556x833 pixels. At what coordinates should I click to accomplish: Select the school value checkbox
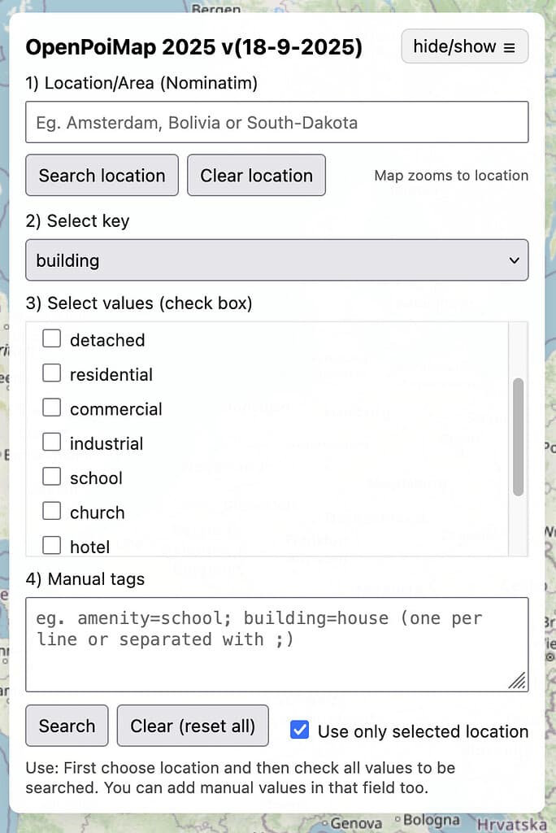click(x=52, y=478)
